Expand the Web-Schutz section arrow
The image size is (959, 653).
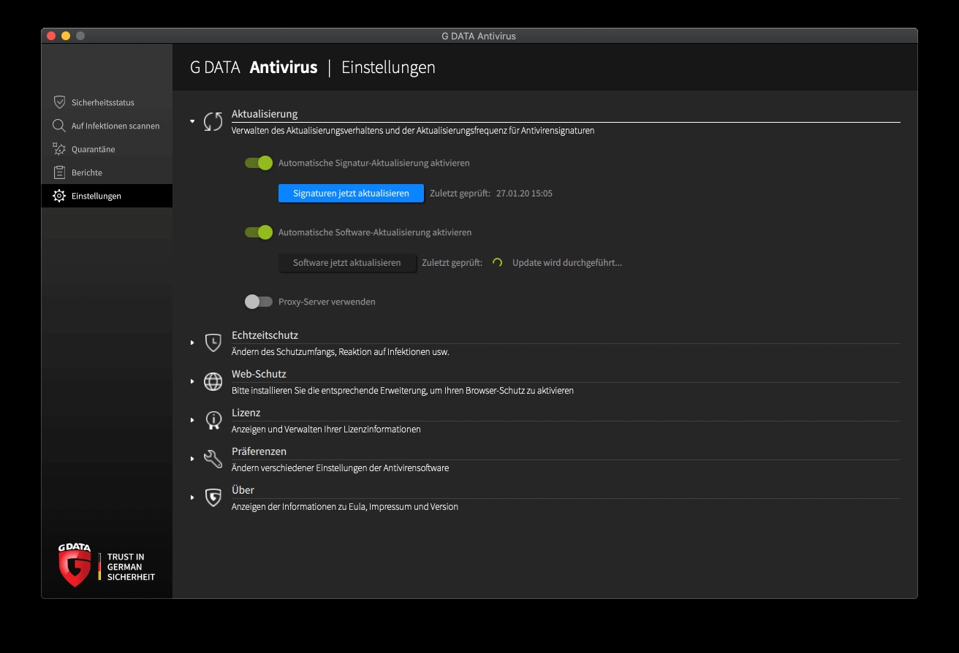(x=192, y=381)
